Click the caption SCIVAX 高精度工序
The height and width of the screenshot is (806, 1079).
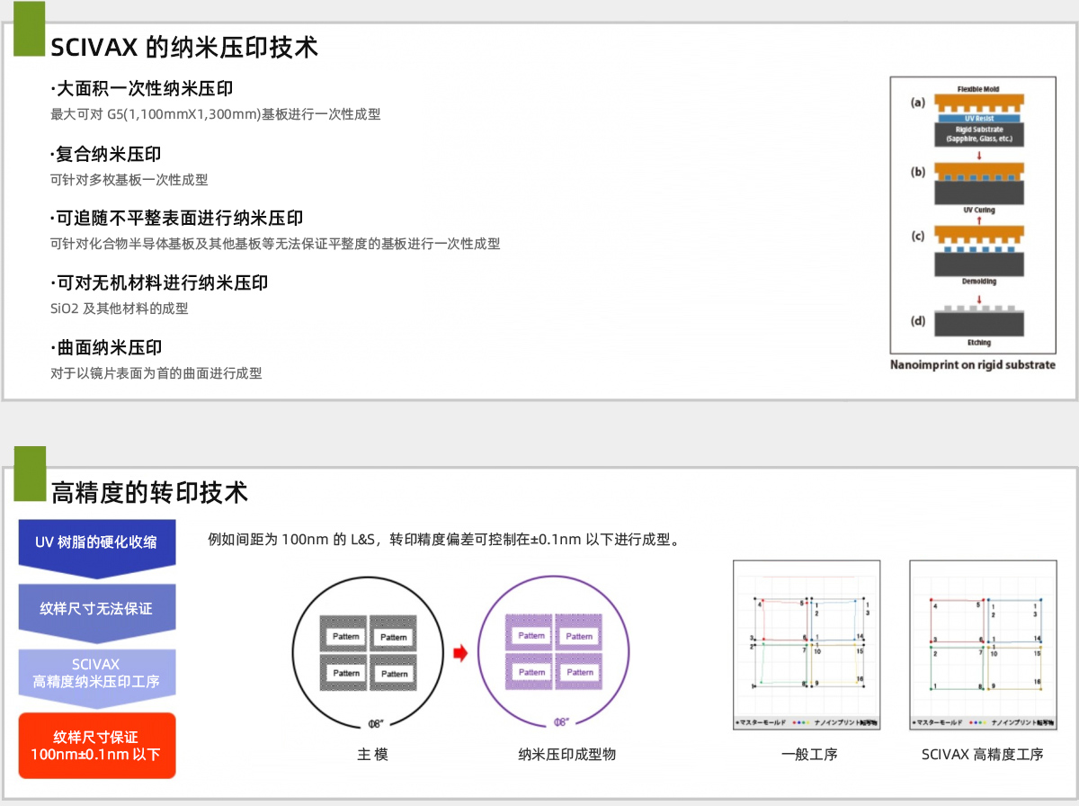pyautogui.click(x=983, y=755)
